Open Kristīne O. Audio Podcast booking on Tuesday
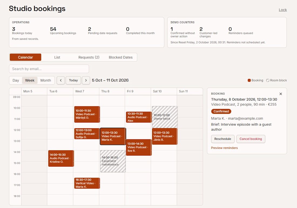 point(61,158)
